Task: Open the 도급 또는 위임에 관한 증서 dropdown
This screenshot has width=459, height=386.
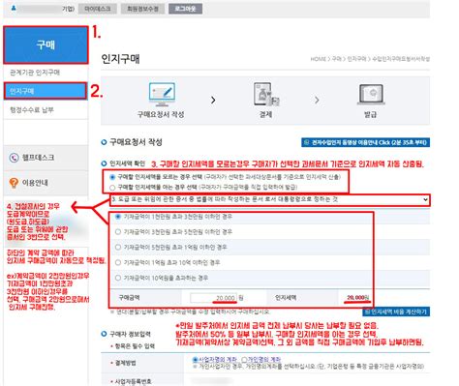Action: [270, 200]
